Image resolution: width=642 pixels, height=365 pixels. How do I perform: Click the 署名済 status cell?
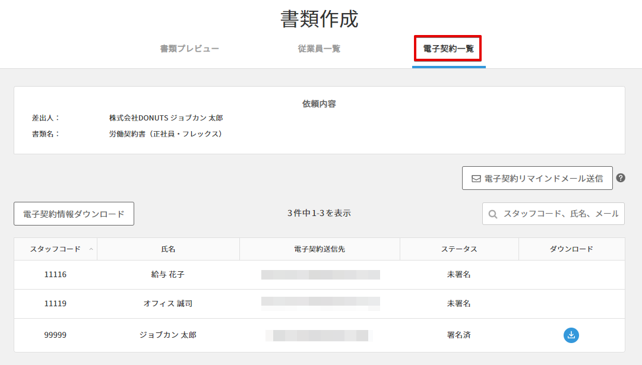(x=458, y=335)
